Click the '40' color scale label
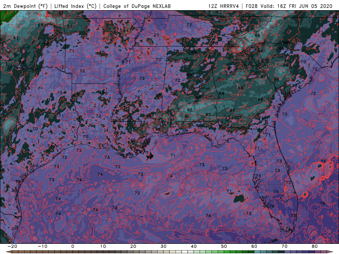 (x=194, y=246)
